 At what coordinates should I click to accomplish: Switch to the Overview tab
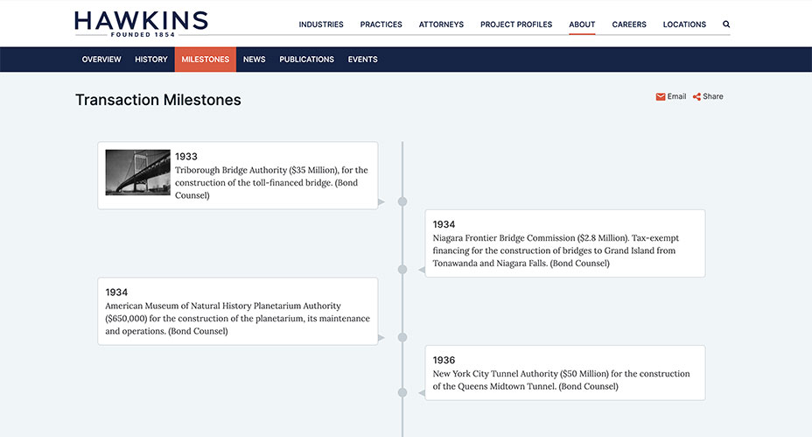click(101, 59)
